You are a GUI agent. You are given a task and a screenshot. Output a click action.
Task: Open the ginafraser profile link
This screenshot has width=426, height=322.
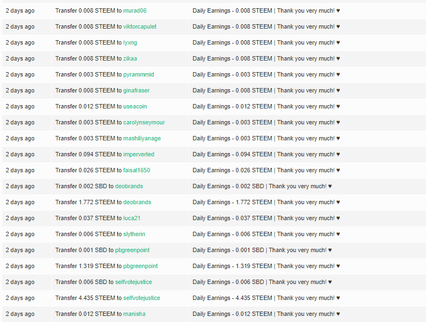[x=136, y=91]
